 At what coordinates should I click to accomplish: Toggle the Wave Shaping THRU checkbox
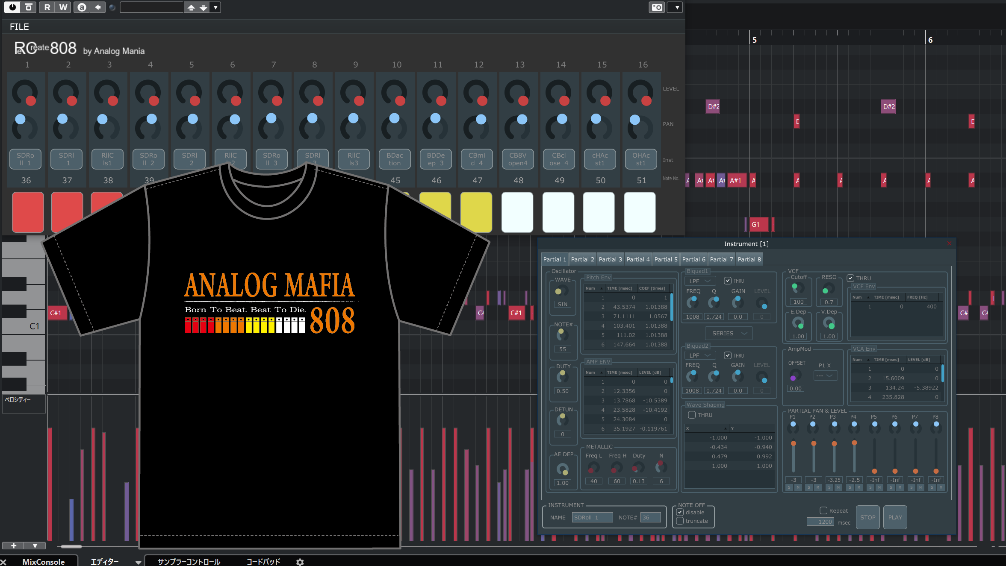pos(691,415)
